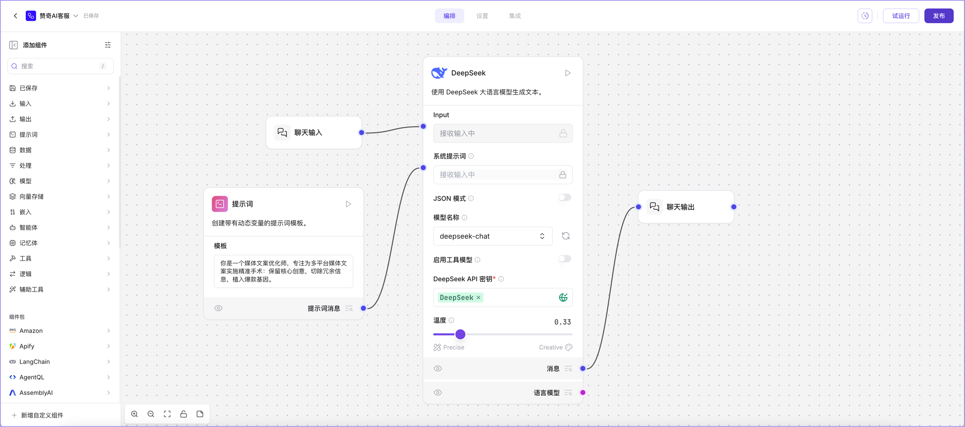The width and height of the screenshot is (965, 427).
Task: Open the deepseek-chat model dropdown
Action: [x=492, y=236]
